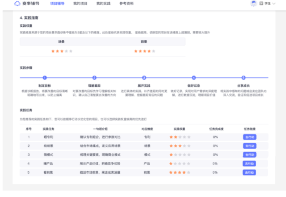Image resolution: width=286 pixels, height=197 pixels.
Task: Select step 2 circle 理解差距
Action: (x=94, y=77)
